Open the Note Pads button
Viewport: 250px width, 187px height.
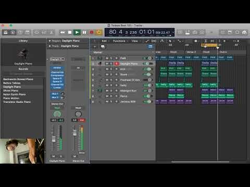tap(230, 32)
